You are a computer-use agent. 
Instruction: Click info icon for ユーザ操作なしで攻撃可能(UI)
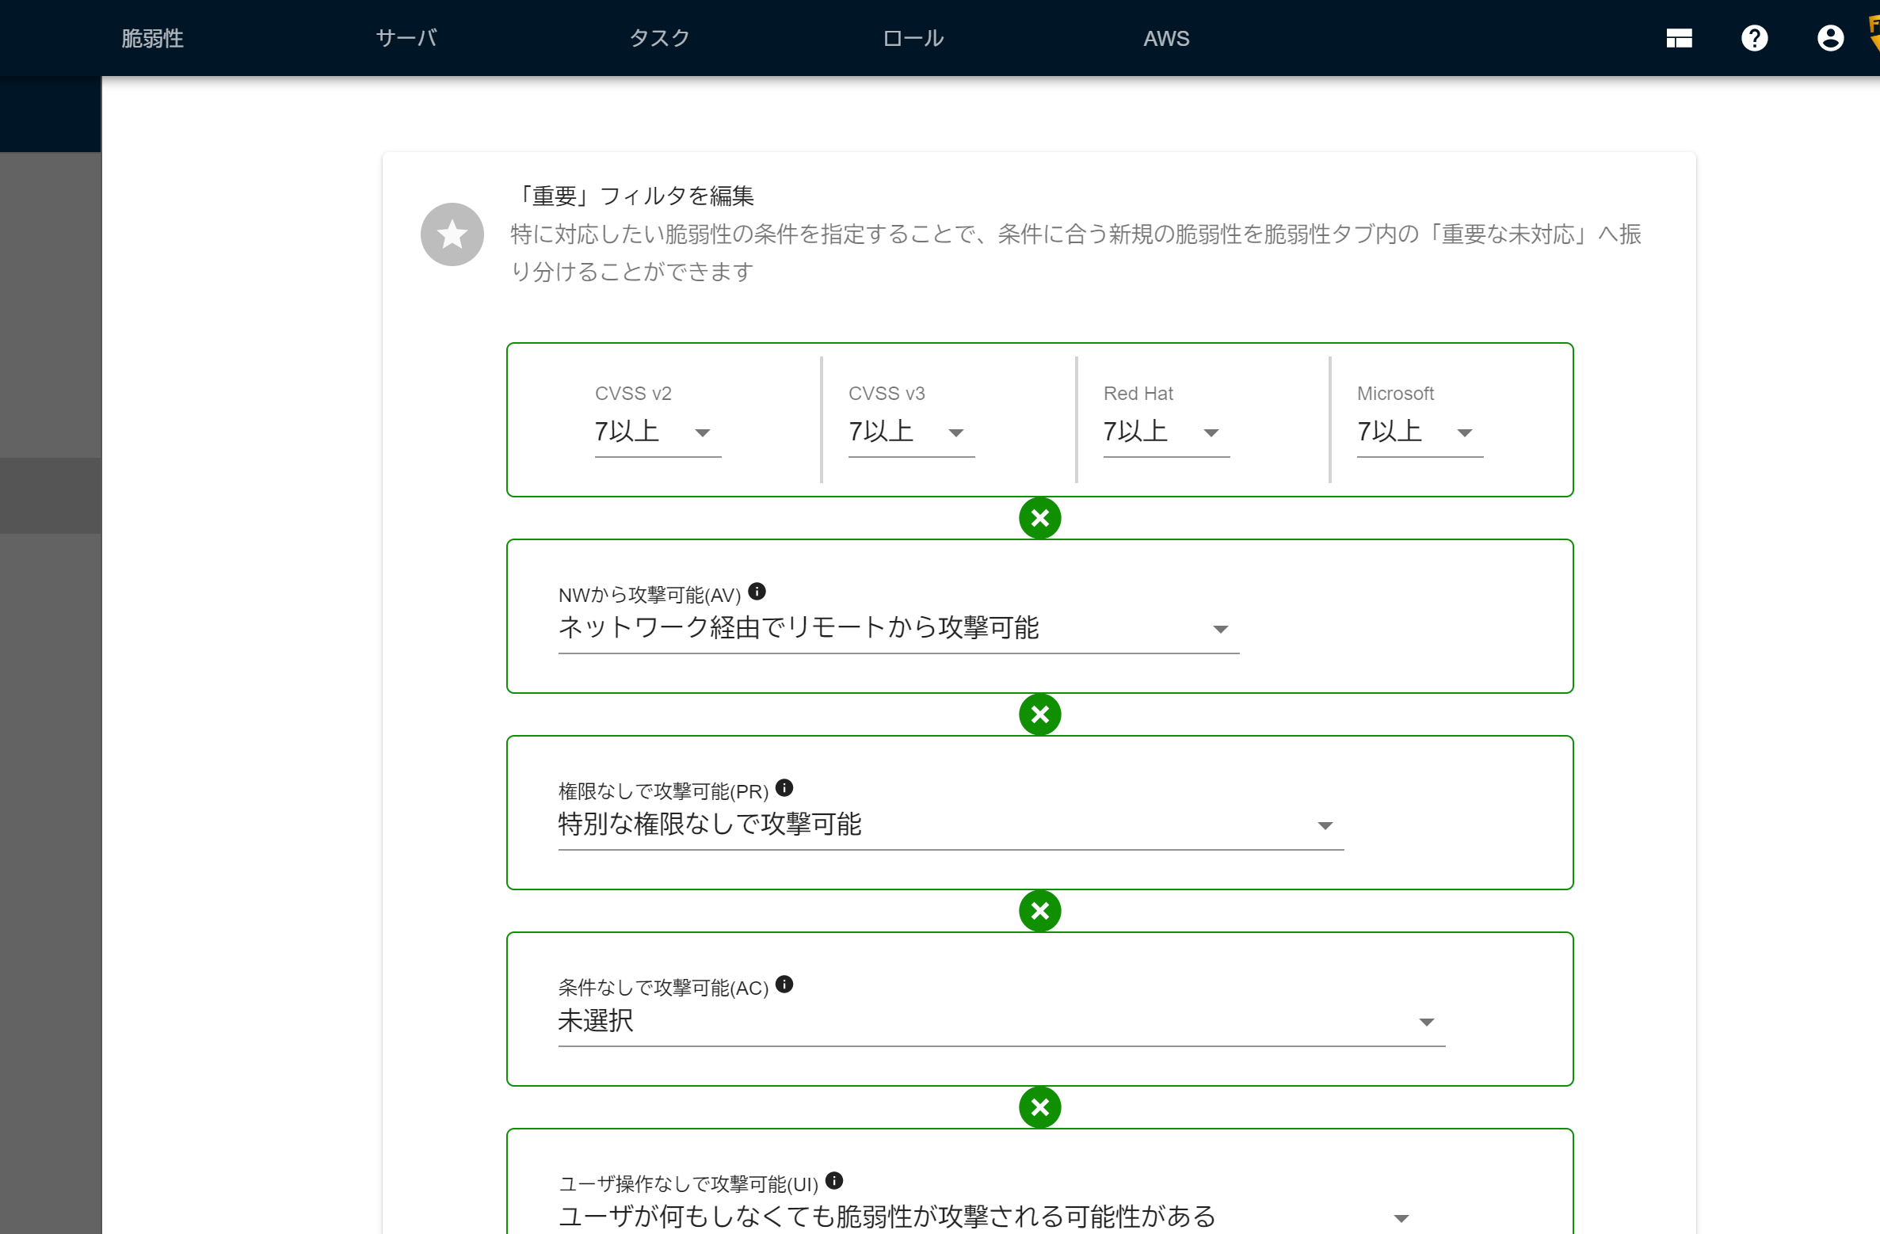coord(833,1181)
